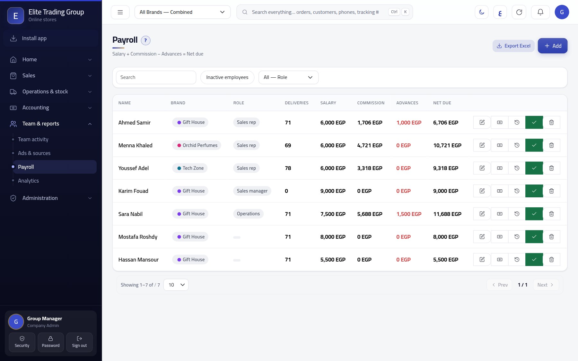View history for Youssef Adel
The width and height of the screenshot is (578, 361).
517,168
